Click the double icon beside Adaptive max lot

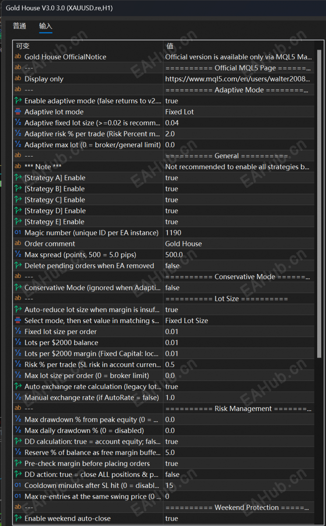tap(18, 145)
